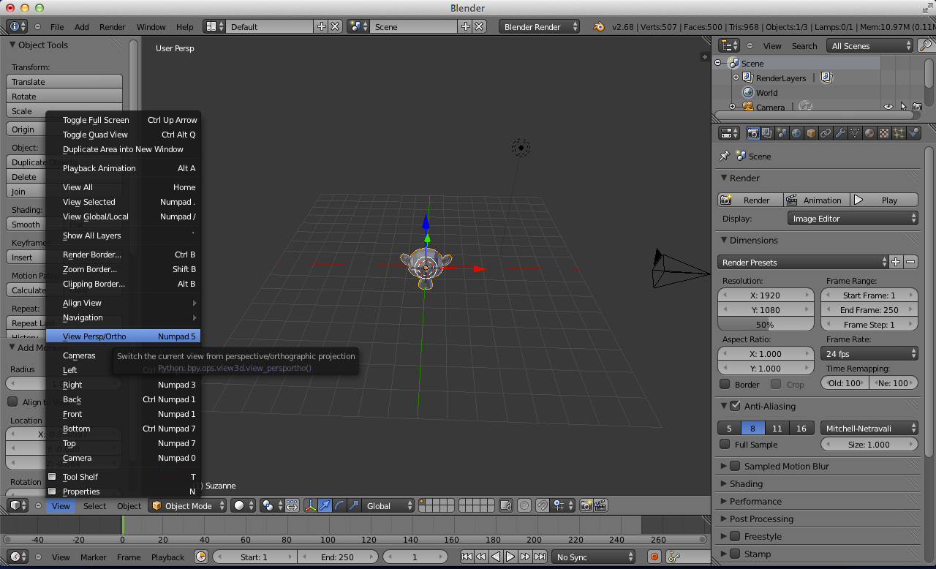936x569 pixels.
Task: Open the Texture tab (checker icon)
Action: [x=884, y=133]
